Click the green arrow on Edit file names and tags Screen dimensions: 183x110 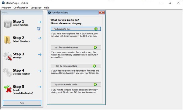pos(94,66)
